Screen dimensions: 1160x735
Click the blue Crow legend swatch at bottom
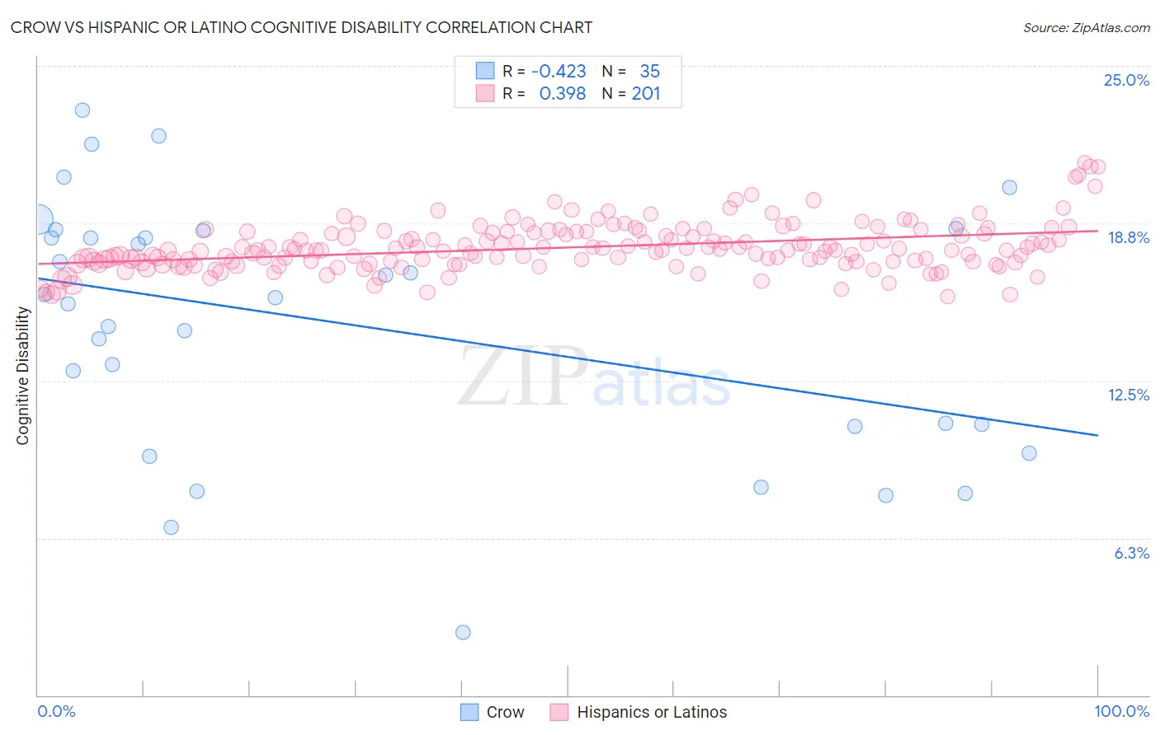[x=469, y=712]
